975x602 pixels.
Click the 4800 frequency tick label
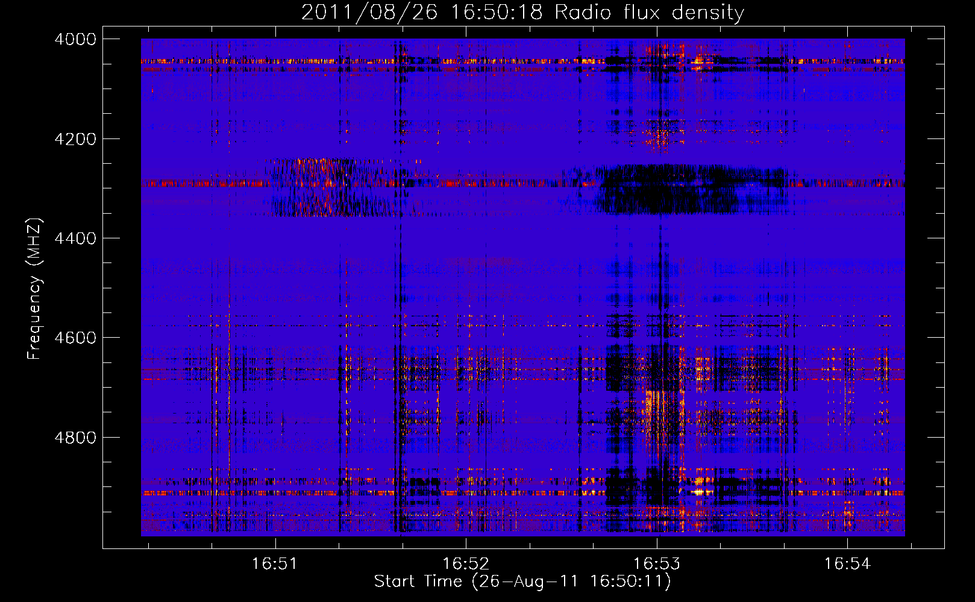pos(75,438)
